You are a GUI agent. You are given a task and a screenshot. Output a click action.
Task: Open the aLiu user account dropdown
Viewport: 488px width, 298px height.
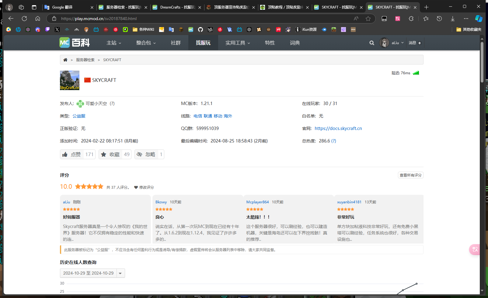click(x=392, y=43)
